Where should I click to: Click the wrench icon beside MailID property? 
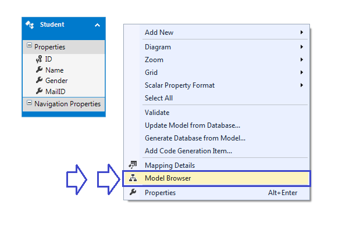click(x=39, y=91)
